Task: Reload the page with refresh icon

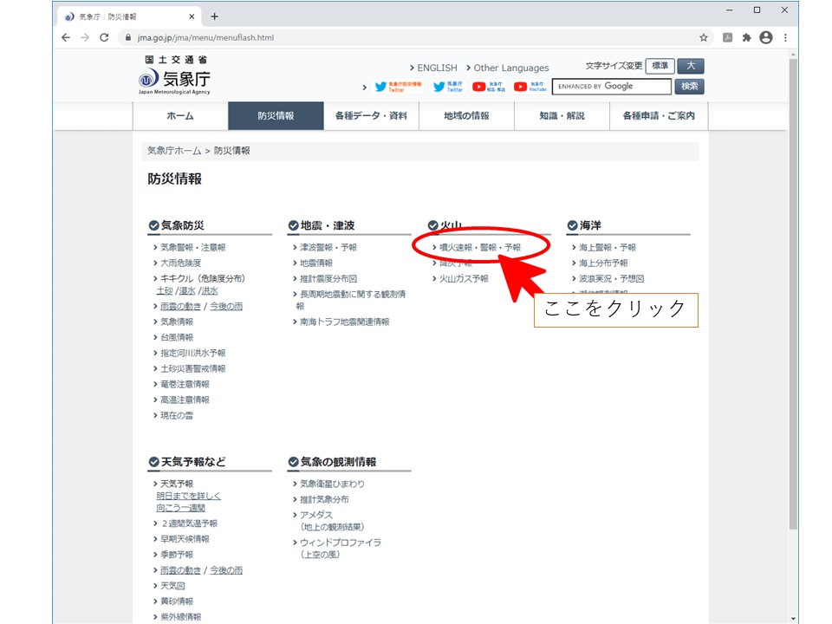Action: 104,38
